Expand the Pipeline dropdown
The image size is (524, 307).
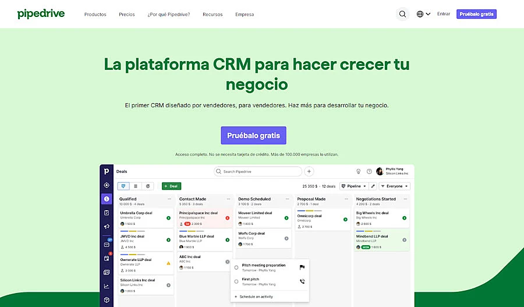[353, 186]
